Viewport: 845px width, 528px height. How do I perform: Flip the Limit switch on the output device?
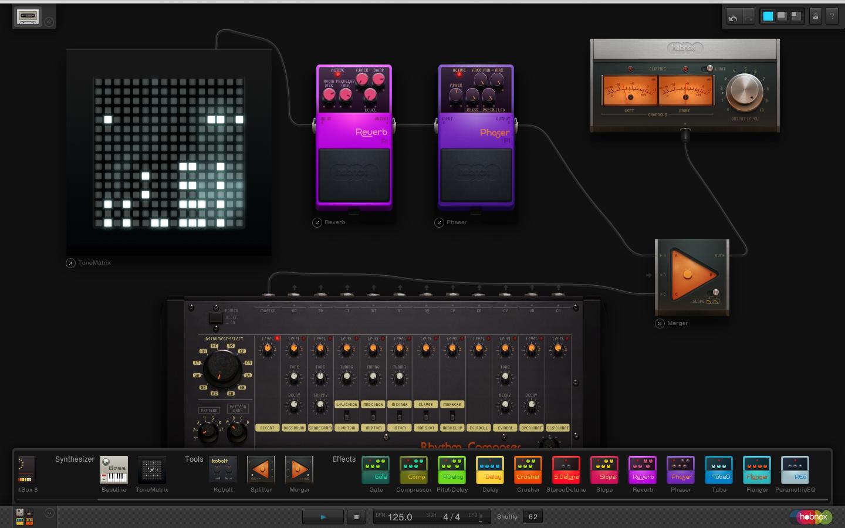click(708, 69)
